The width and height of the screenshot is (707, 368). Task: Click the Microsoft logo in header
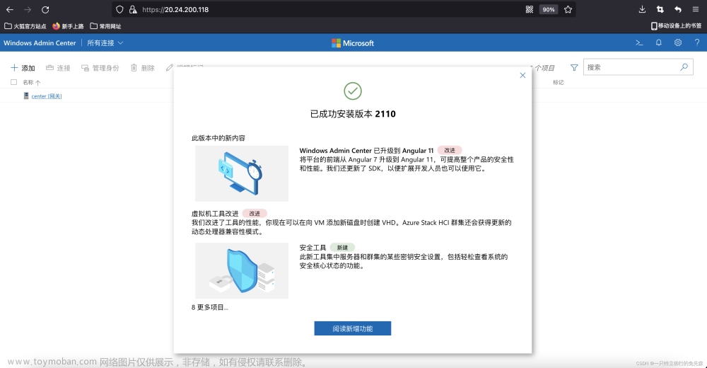coord(353,43)
